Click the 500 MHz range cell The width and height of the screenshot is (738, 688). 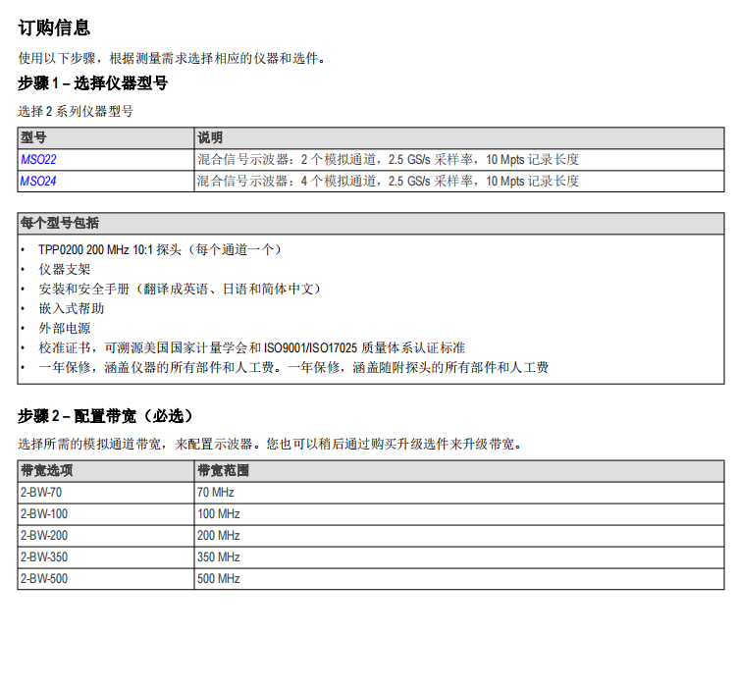pos(459,579)
